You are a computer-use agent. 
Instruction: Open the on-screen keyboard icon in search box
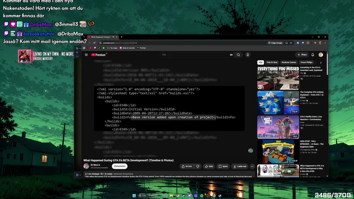click(231, 55)
